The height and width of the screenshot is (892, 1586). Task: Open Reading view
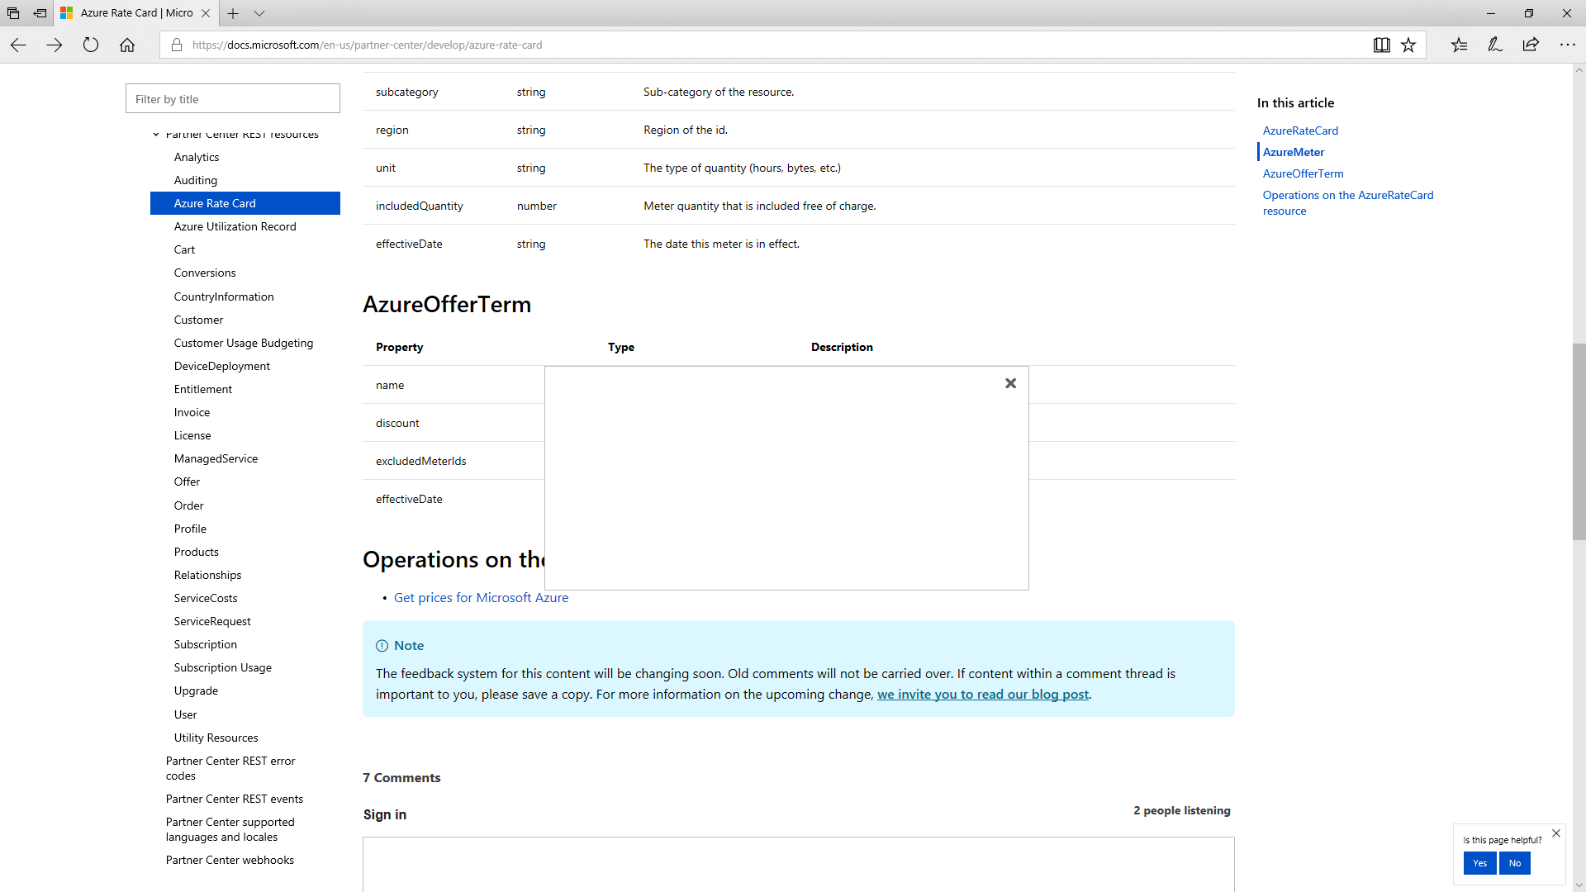tap(1382, 45)
